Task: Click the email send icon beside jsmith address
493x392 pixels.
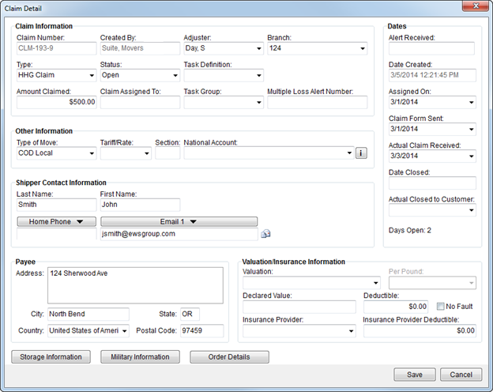Action: point(265,234)
